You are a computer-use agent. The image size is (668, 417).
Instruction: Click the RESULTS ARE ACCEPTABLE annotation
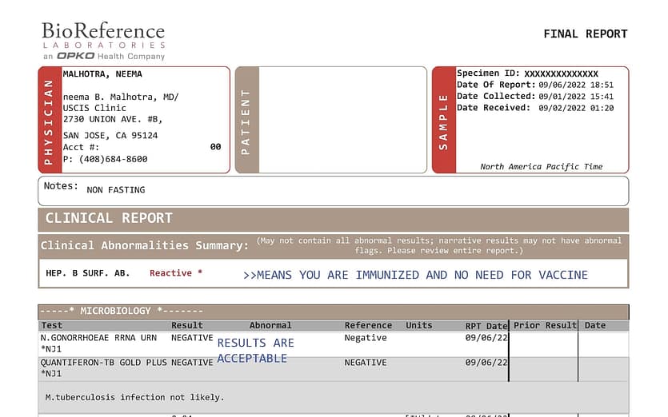255,350
